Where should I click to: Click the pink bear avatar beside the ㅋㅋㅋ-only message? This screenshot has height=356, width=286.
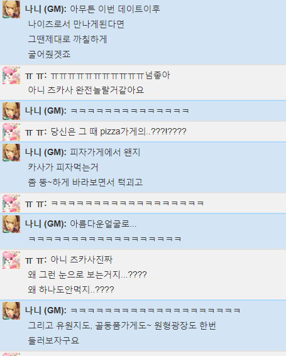(11, 203)
